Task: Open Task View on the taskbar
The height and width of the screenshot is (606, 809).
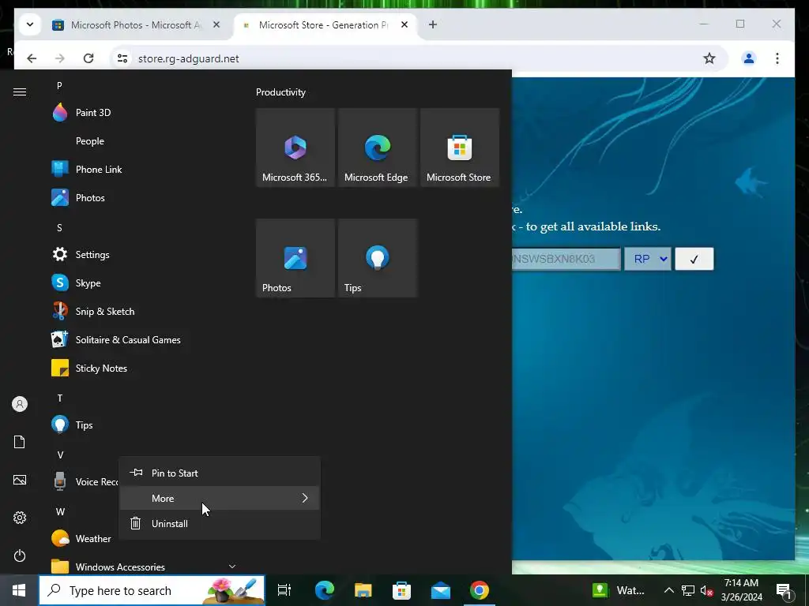Action: click(x=284, y=590)
